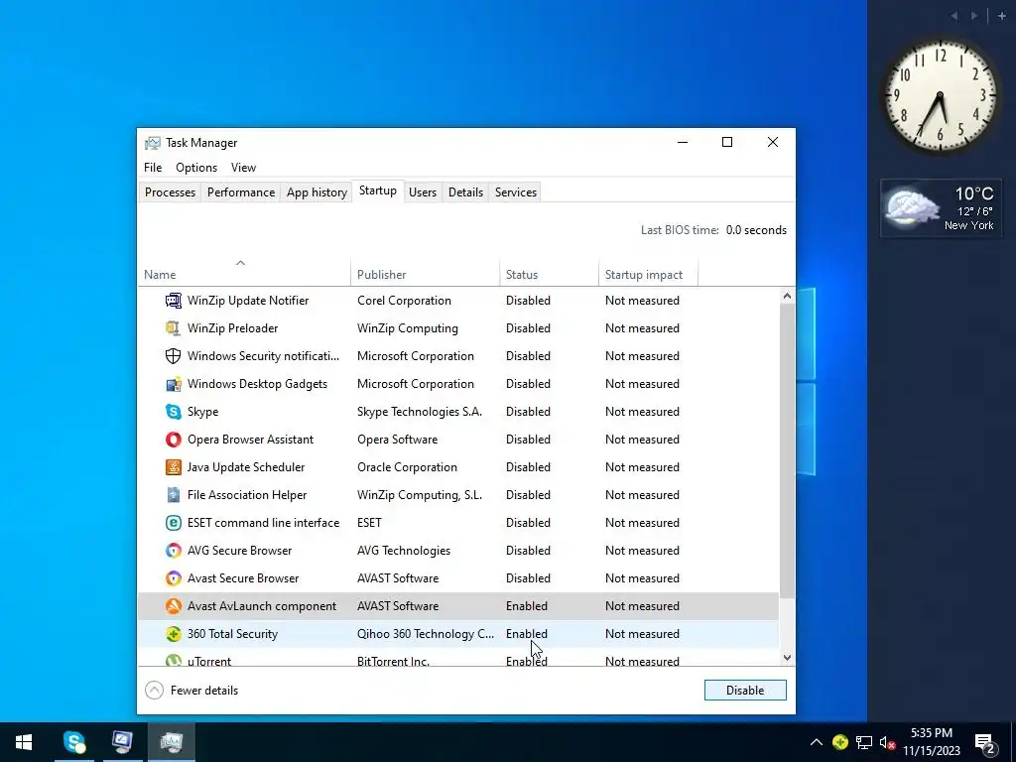Switch to the Processes tab

tap(170, 192)
